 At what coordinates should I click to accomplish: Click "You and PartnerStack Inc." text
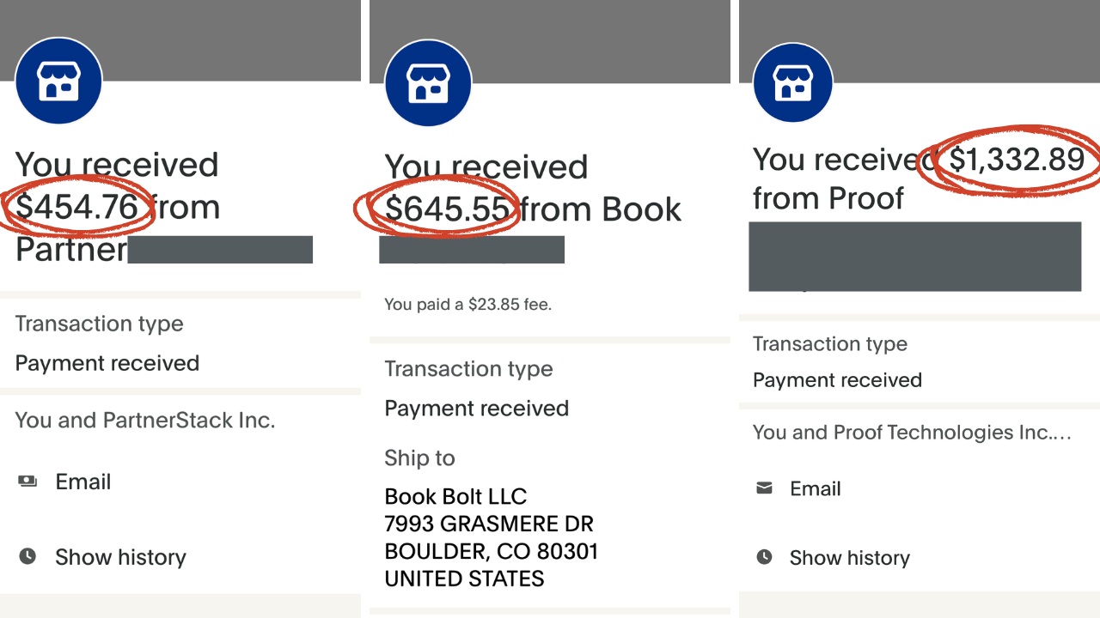pos(145,421)
